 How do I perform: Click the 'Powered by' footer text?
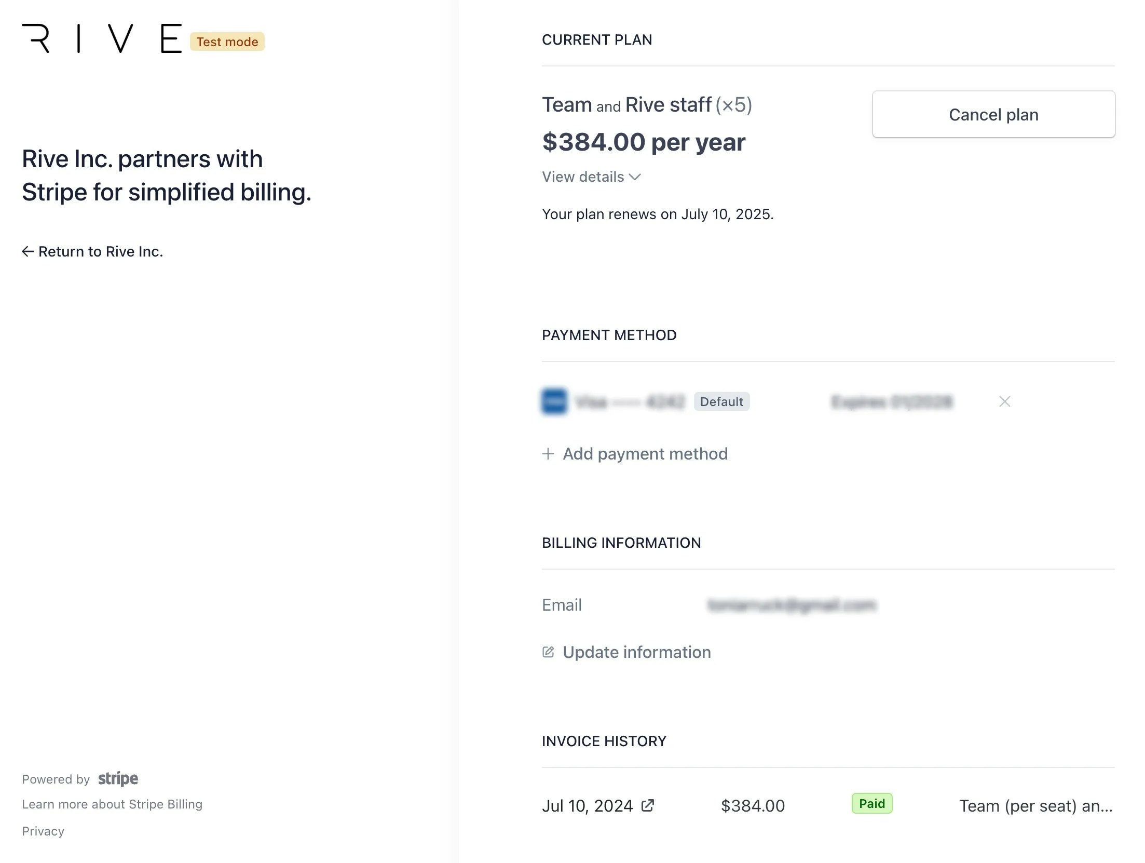click(56, 779)
